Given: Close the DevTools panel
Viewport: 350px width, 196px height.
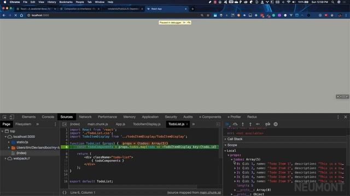Looking at the screenshot, I should pyautogui.click(x=346, y=117).
